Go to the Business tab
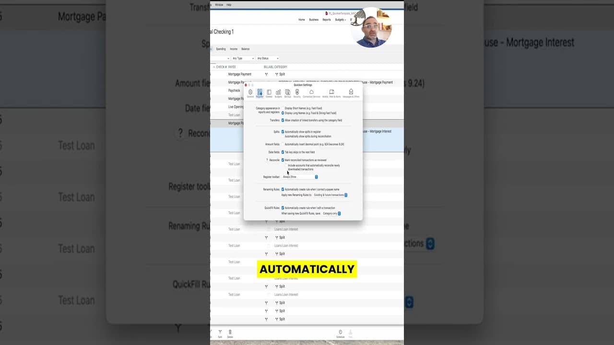The height and width of the screenshot is (345, 614). [x=314, y=20]
